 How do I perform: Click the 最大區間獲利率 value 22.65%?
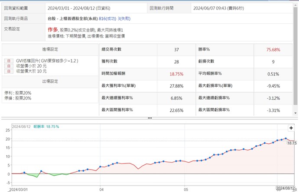(176, 110)
